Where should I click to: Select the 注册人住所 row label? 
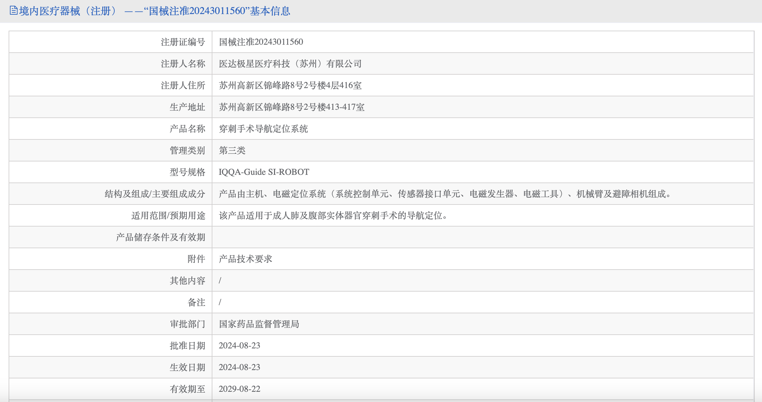pyautogui.click(x=184, y=85)
